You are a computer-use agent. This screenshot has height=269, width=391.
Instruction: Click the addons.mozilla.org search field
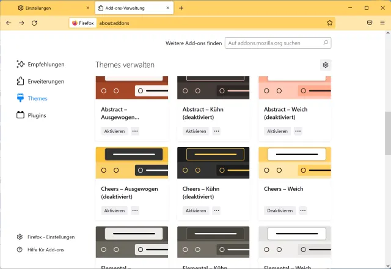(278, 43)
